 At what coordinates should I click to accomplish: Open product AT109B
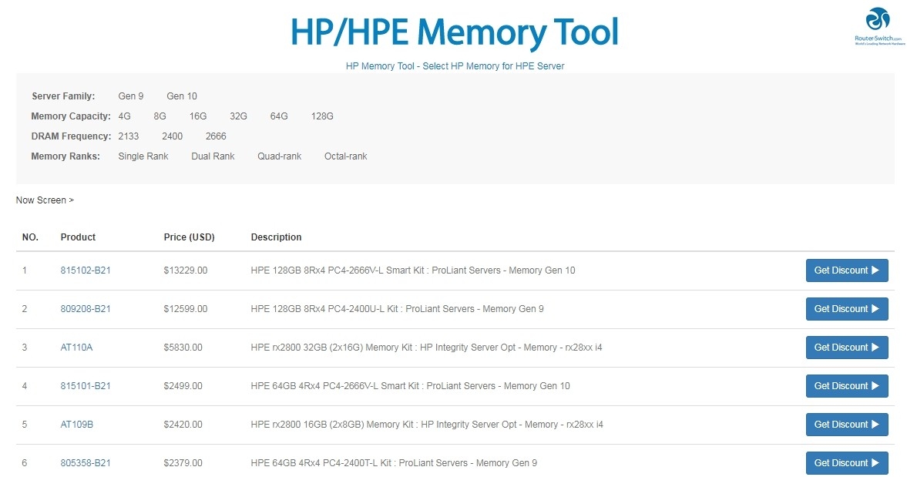click(77, 425)
